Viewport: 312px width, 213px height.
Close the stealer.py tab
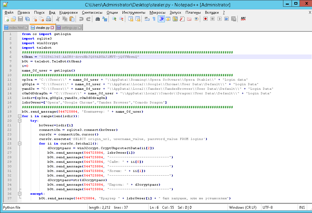[x=52, y=27]
